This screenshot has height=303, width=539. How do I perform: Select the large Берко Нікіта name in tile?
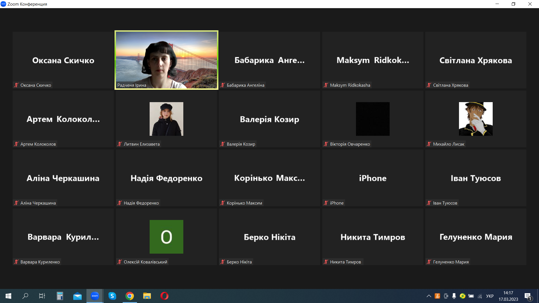click(x=269, y=237)
